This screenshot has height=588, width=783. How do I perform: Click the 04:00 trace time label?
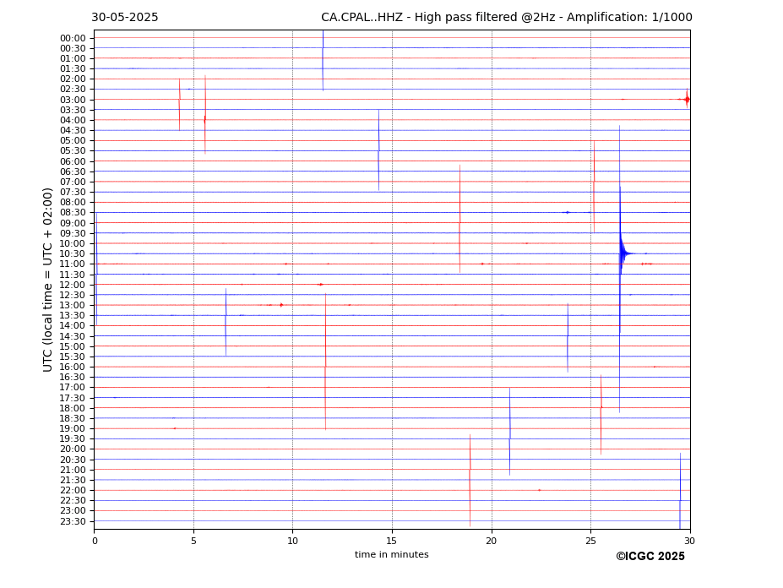pos(73,121)
